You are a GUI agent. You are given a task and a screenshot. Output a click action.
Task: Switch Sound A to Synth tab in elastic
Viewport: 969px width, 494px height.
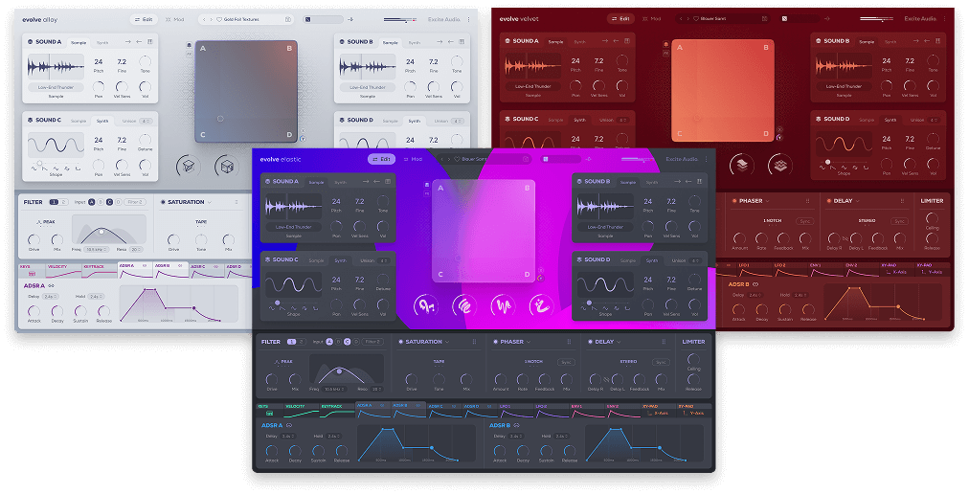coord(340,182)
